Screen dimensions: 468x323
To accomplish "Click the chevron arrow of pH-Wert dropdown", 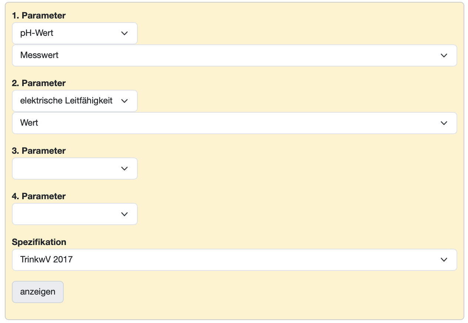I will (x=124, y=33).
